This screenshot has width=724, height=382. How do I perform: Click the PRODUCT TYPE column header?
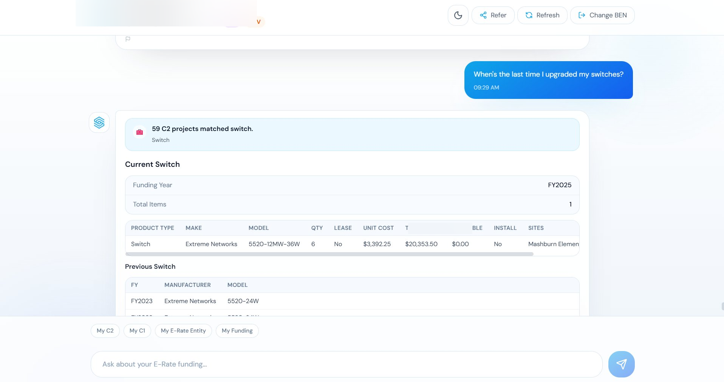click(152, 228)
